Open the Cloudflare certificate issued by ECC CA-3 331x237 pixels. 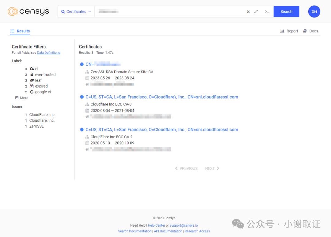tap(162, 97)
